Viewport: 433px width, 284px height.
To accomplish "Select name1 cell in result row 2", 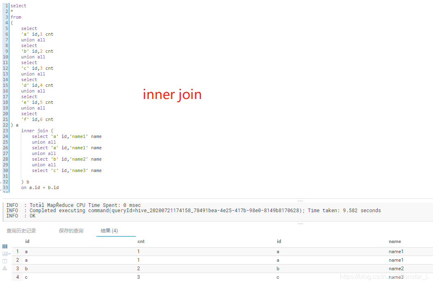I will coord(396,260).
